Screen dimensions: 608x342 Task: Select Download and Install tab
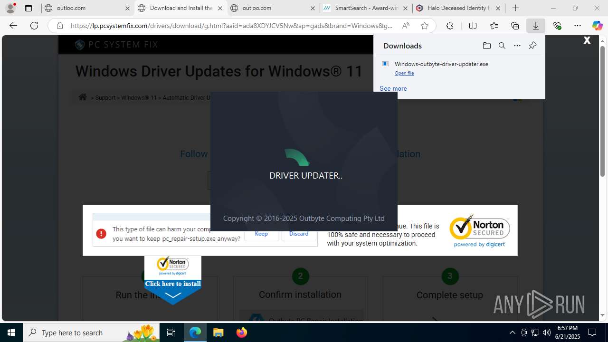click(x=180, y=8)
